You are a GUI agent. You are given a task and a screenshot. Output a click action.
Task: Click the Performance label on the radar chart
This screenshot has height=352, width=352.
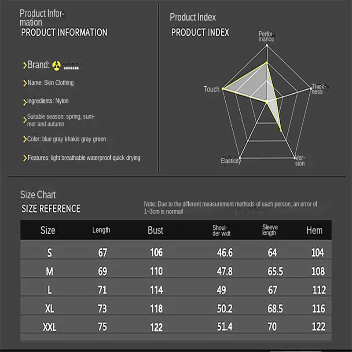coord(266,37)
